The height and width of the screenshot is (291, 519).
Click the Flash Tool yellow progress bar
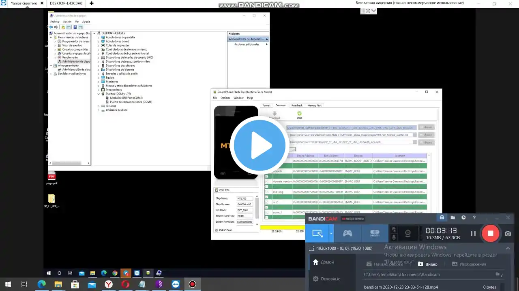282,228
